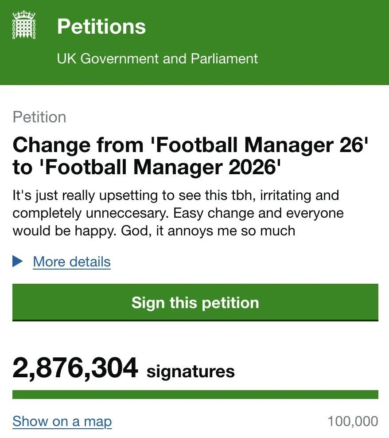Open the Petitions site title in header

click(101, 27)
